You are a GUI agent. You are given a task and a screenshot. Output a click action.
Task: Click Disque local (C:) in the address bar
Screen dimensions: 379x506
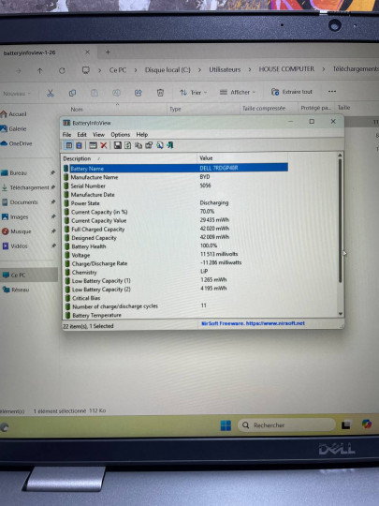168,69
